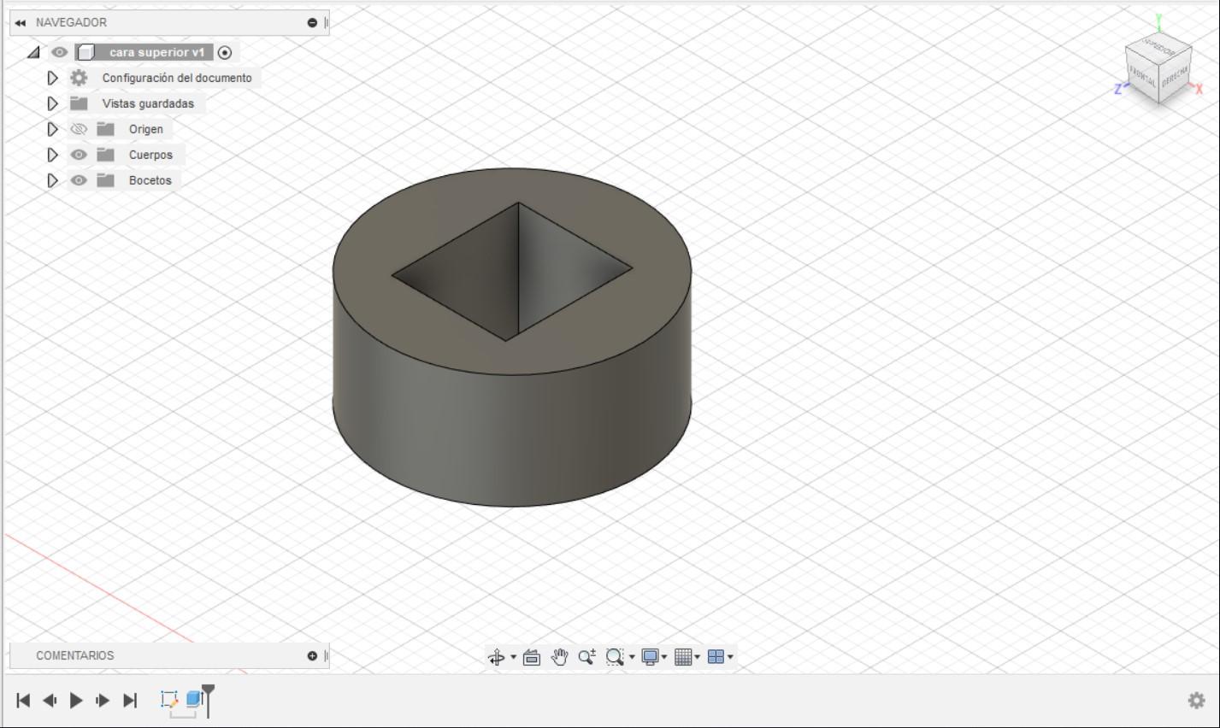Click the timeline history marker

pos(208,699)
